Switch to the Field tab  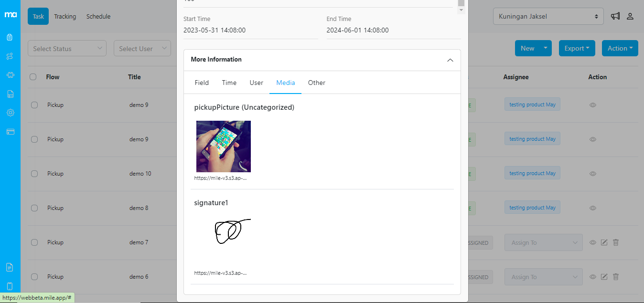click(x=202, y=83)
